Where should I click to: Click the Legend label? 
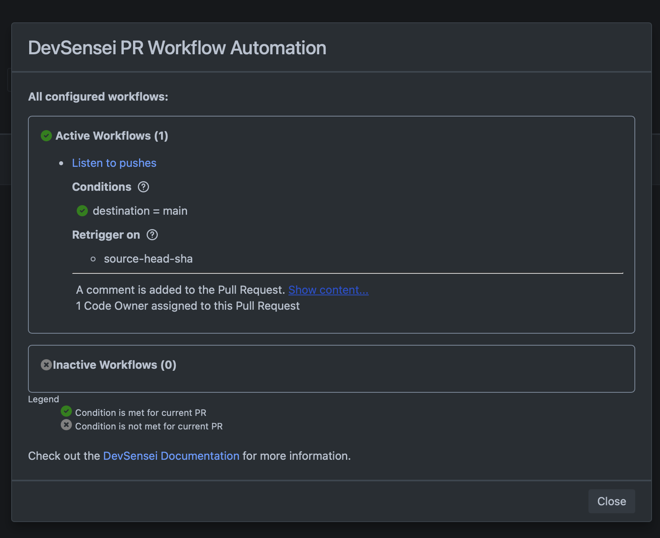pos(44,399)
